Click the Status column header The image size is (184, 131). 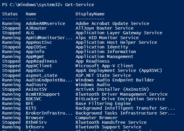click(x=10, y=14)
